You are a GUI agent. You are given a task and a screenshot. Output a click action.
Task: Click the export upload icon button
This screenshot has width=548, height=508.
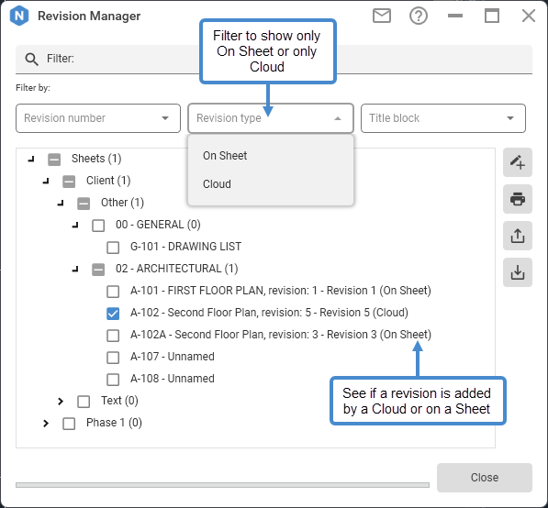coord(517,236)
